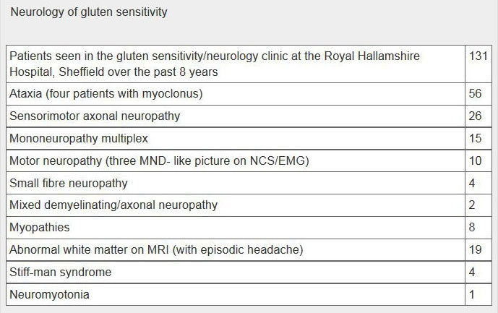Screen dimensions: 498x313
Task: Select the Motor neuropathy MND-like row
Action: click(x=249, y=160)
